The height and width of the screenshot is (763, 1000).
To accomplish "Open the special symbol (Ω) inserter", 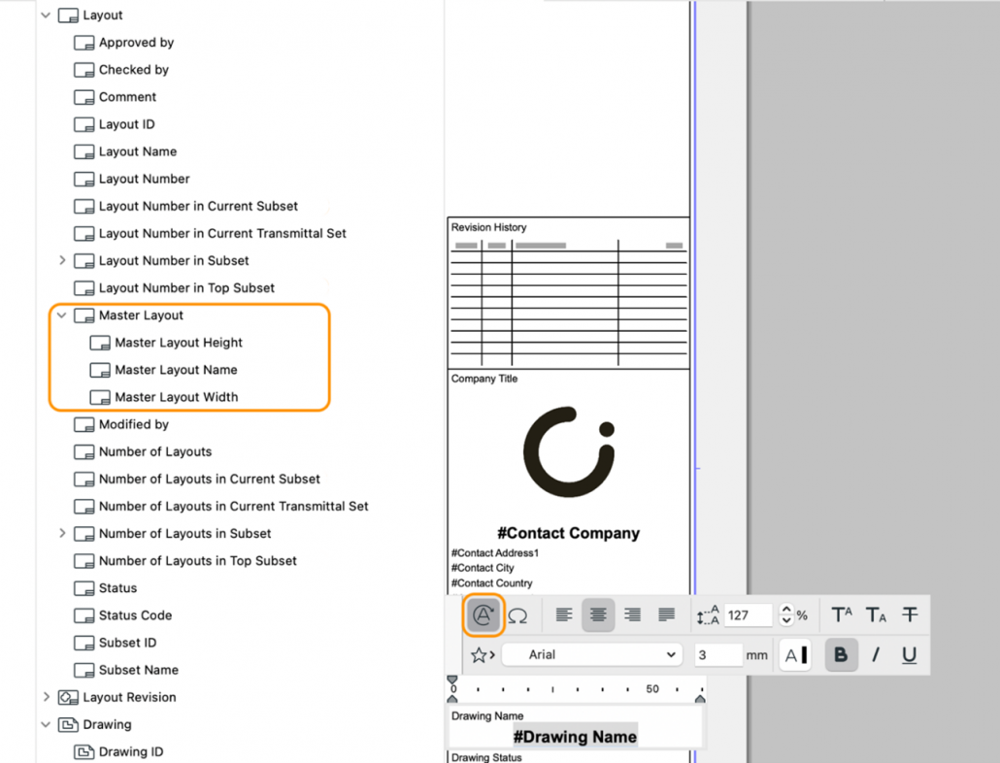I will click(x=518, y=614).
